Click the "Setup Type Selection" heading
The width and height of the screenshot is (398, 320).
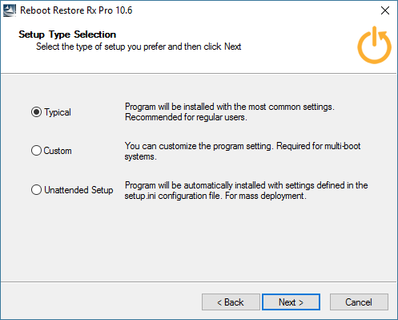tap(67, 34)
